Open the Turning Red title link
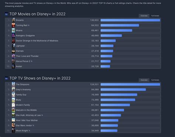The image size is (175, 137). [x=21, y=25]
